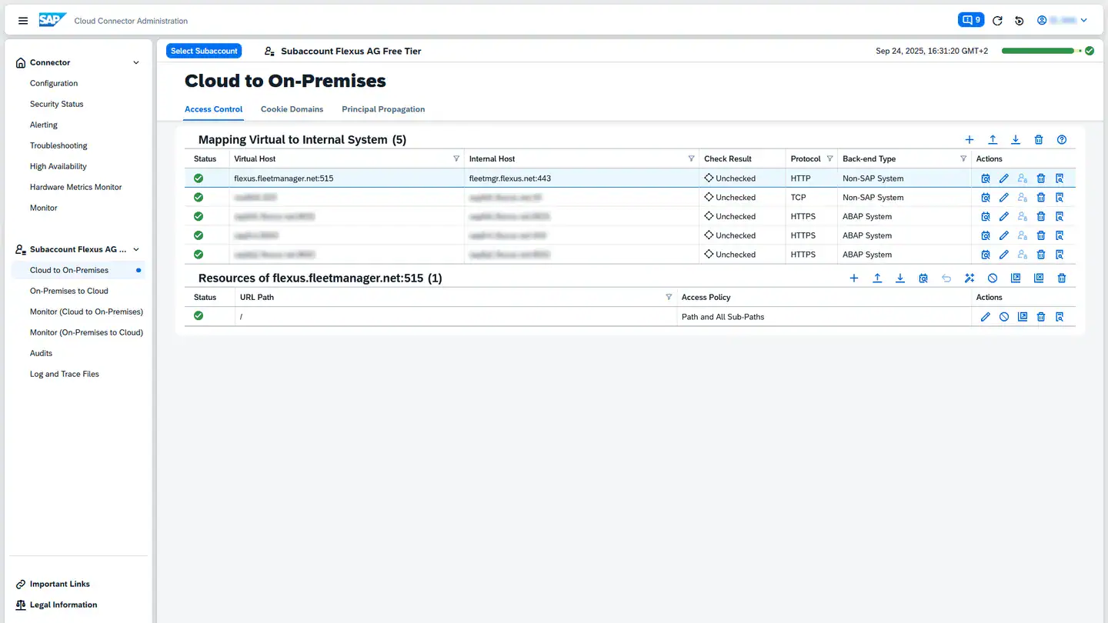Disable the root URL path resource

(x=1004, y=317)
